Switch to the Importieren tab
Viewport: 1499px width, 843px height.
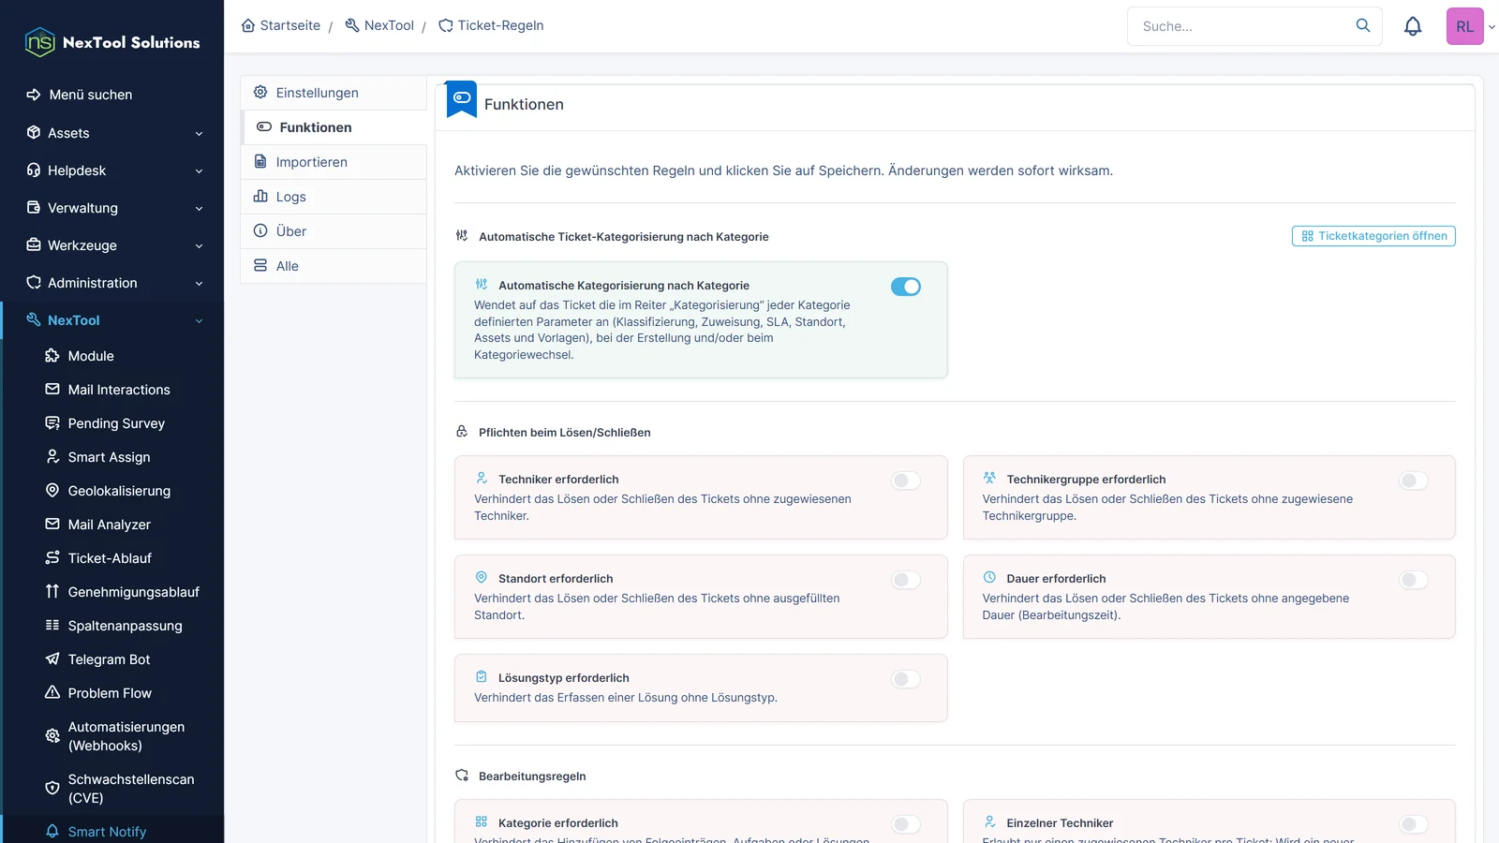tap(334, 162)
